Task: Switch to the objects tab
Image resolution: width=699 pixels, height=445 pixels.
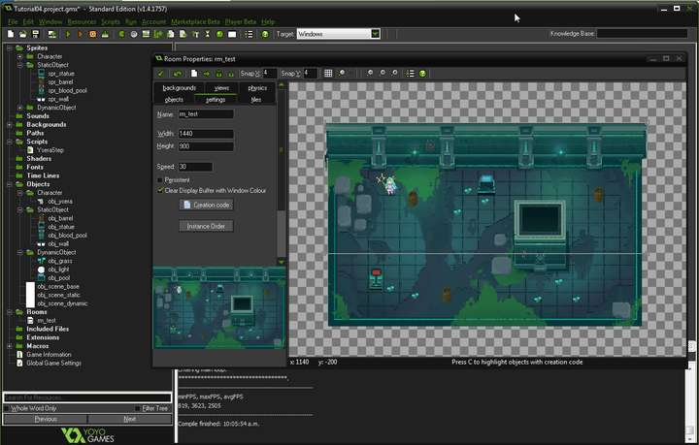Action: pos(174,99)
